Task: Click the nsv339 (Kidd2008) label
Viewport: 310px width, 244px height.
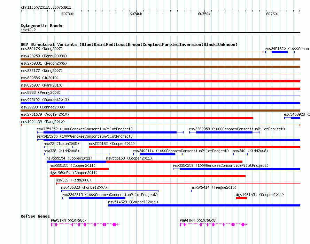Action: [x=73, y=180]
